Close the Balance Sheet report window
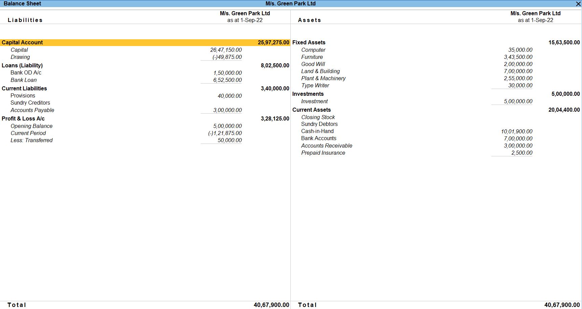Image resolution: width=582 pixels, height=309 pixels. pyautogui.click(x=578, y=4)
